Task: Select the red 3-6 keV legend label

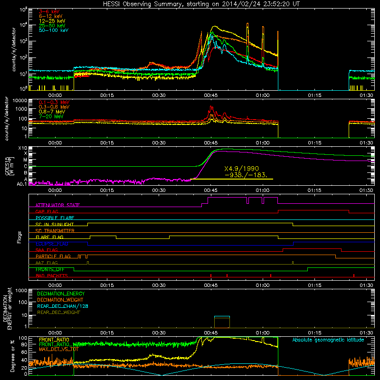Action: (49, 11)
